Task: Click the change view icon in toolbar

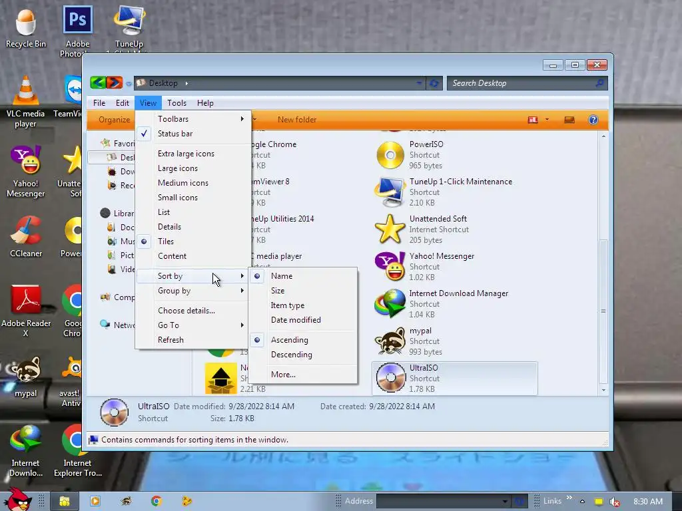Action: 533,120
